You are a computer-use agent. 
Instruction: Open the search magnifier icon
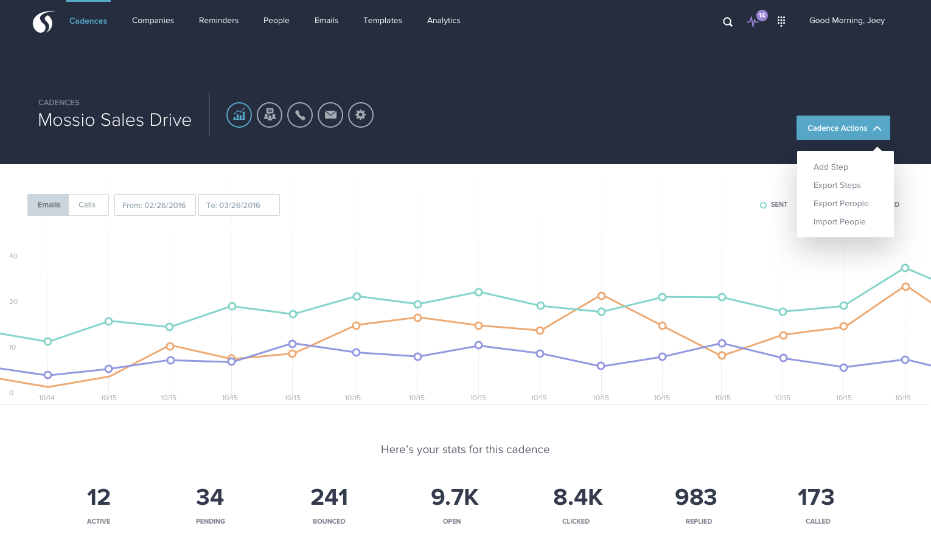coord(727,22)
